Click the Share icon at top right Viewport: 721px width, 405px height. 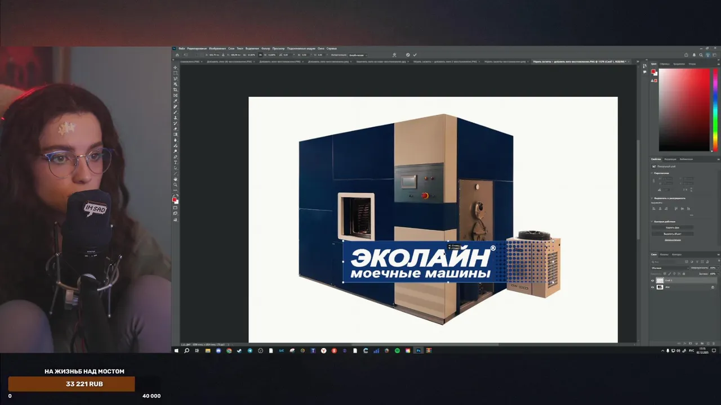point(686,55)
